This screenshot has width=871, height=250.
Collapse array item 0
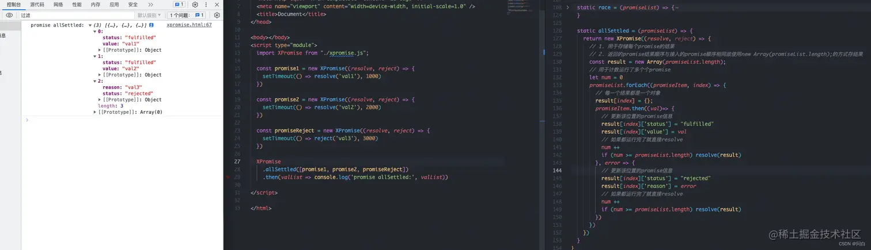(95, 32)
